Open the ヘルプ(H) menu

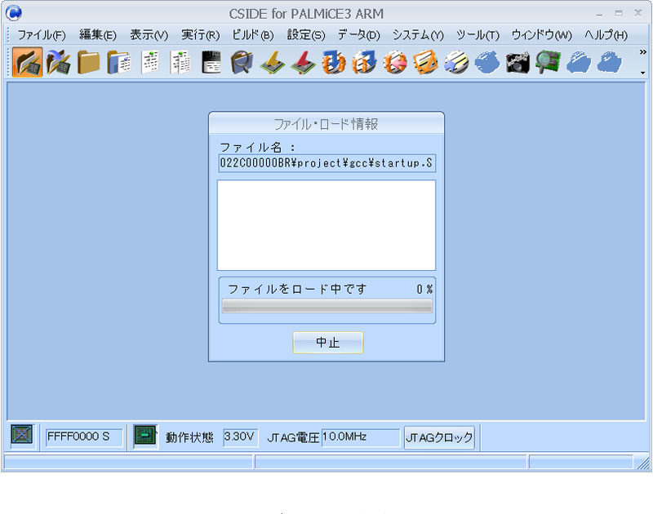pyautogui.click(x=606, y=35)
